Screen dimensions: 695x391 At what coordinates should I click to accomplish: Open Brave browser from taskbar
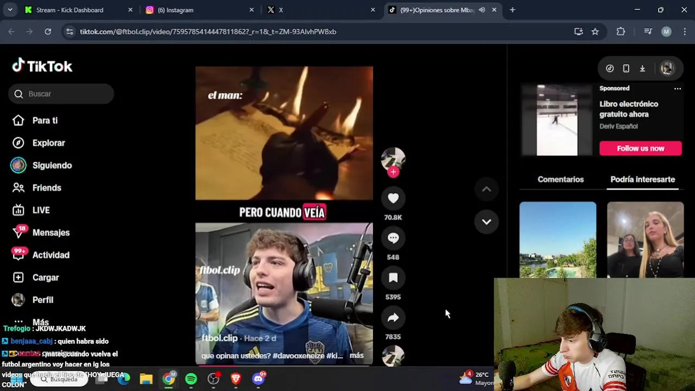(236, 379)
